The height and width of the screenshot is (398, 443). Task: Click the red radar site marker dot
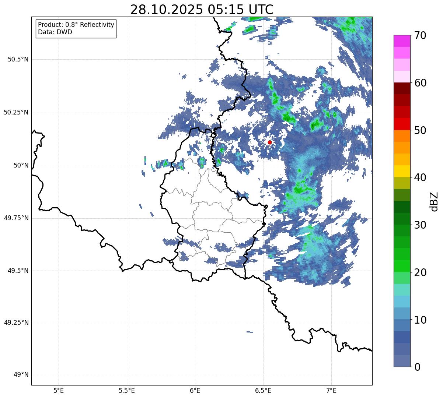pos(269,142)
